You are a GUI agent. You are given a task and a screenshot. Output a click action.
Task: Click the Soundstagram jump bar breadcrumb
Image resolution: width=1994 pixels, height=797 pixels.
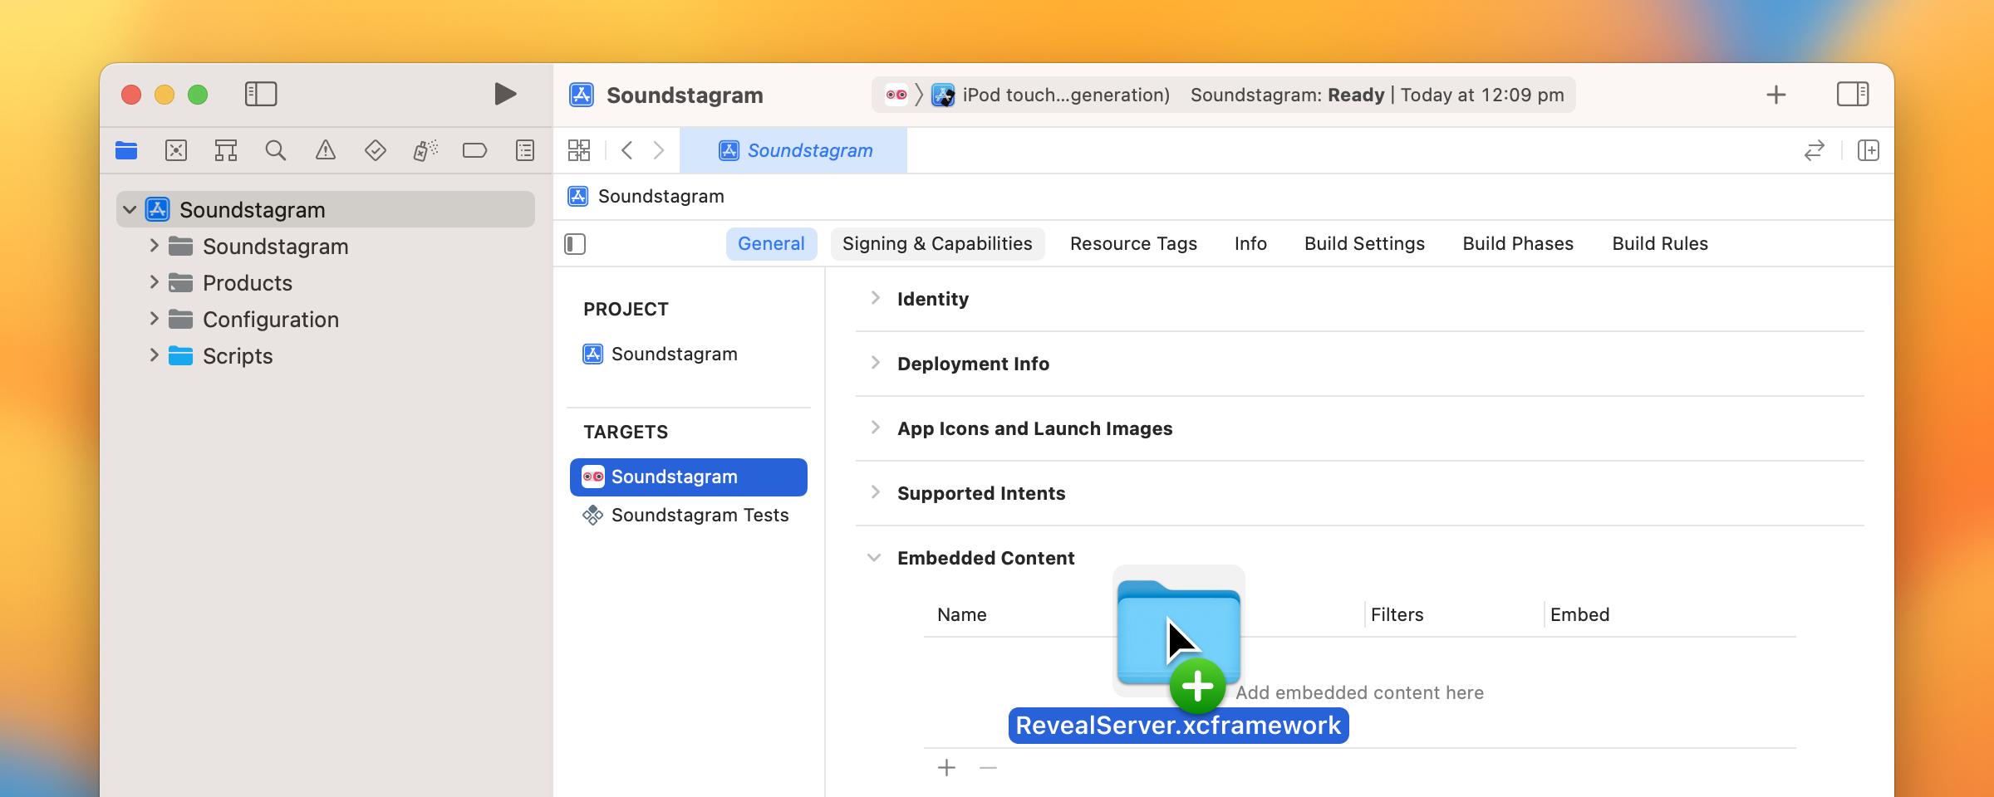[646, 197]
